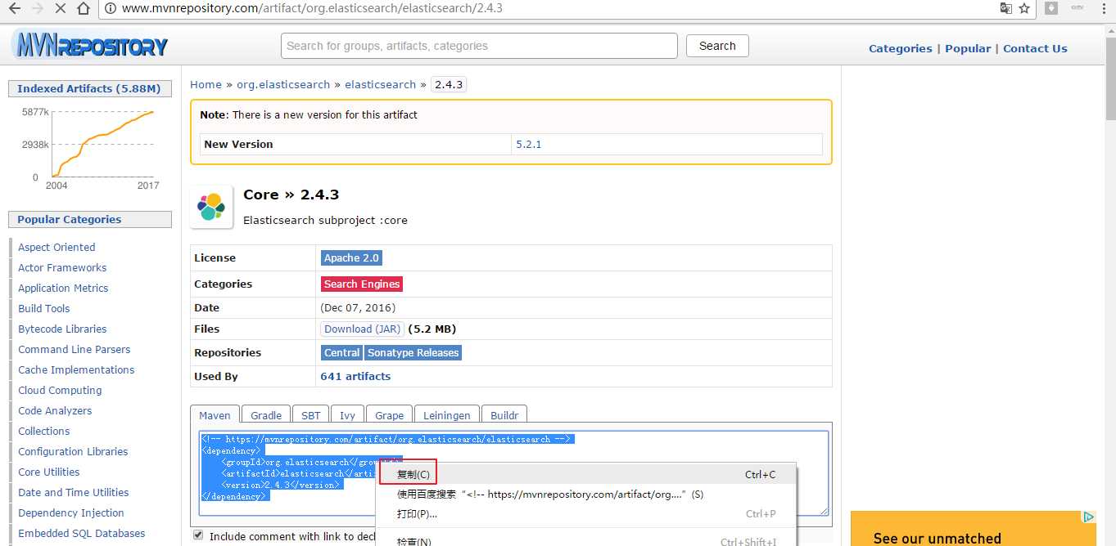Click the Elasticsearch artifact logo
Viewport: 1116px width, 546px height.
211,207
